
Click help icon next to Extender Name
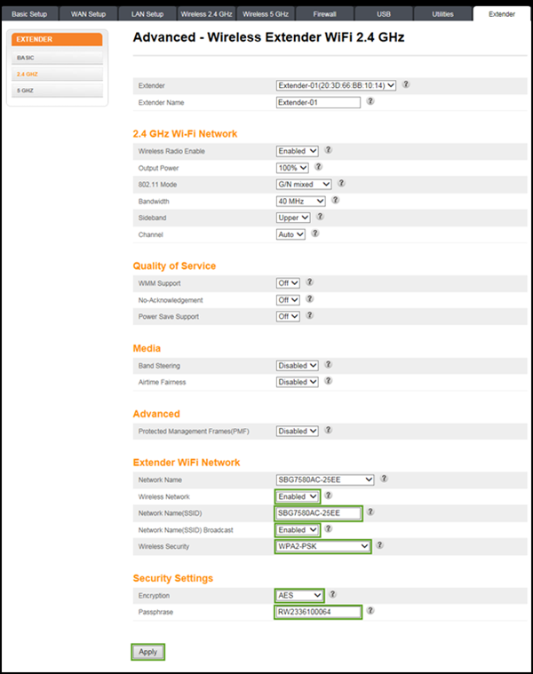pos(370,102)
